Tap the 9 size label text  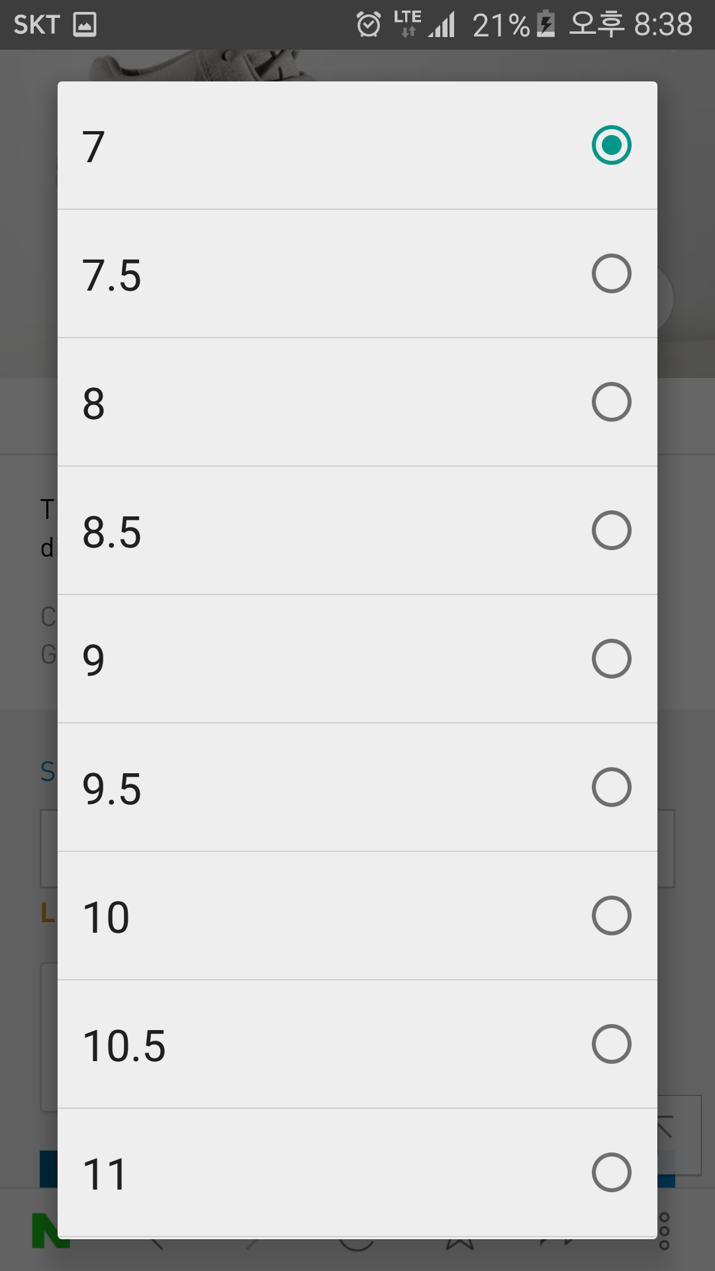pos(93,660)
